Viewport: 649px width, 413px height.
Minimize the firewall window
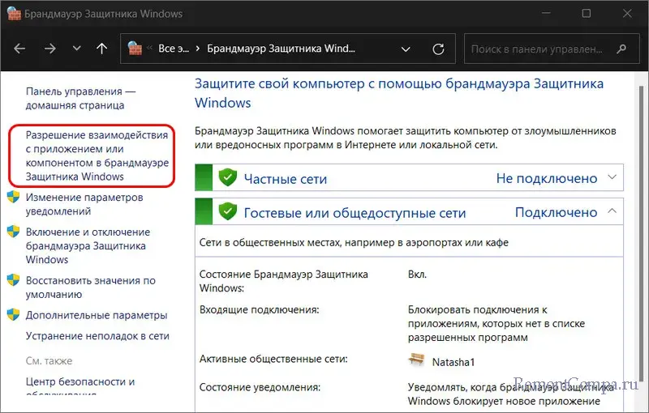(546, 13)
